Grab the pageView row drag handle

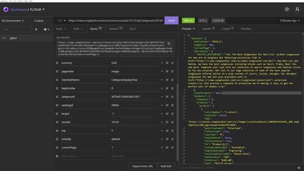(57, 71)
